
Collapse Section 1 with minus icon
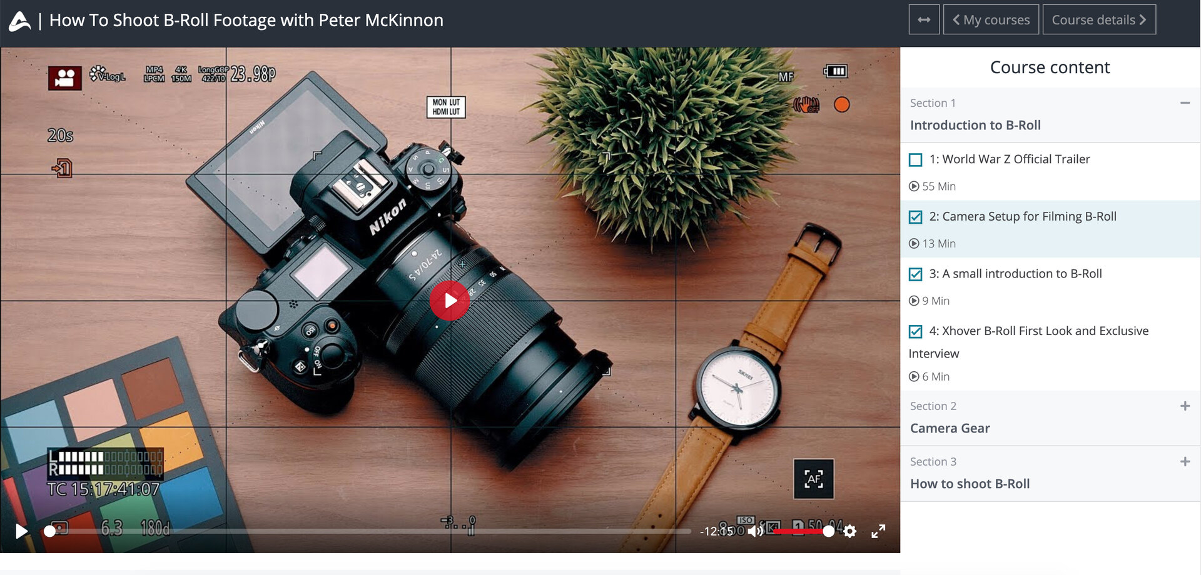(1185, 103)
